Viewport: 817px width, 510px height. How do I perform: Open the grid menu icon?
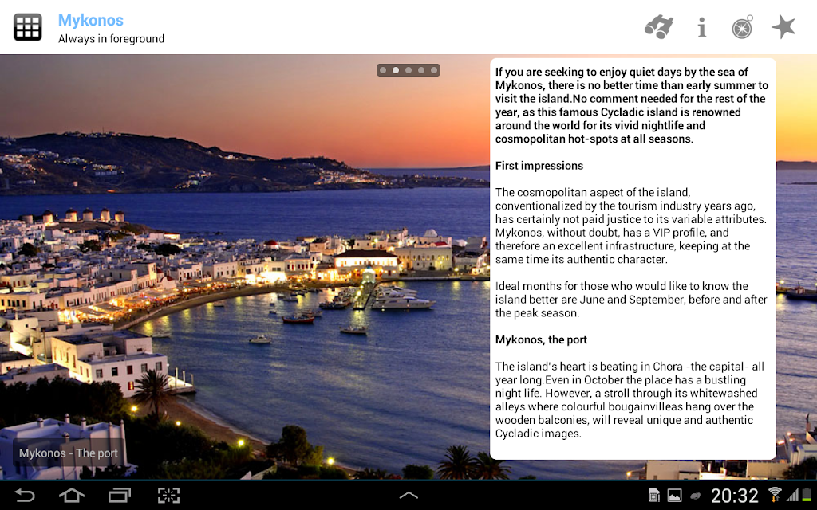pyautogui.click(x=28, y=27)
